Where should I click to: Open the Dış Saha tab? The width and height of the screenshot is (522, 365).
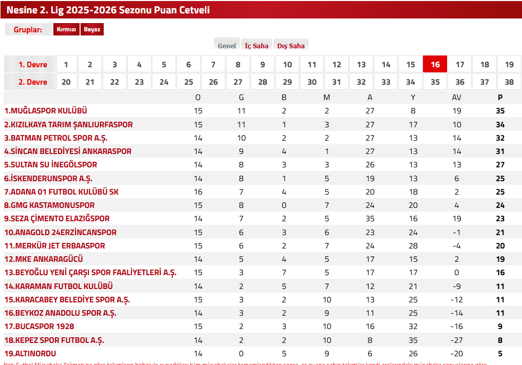point(291,46)
